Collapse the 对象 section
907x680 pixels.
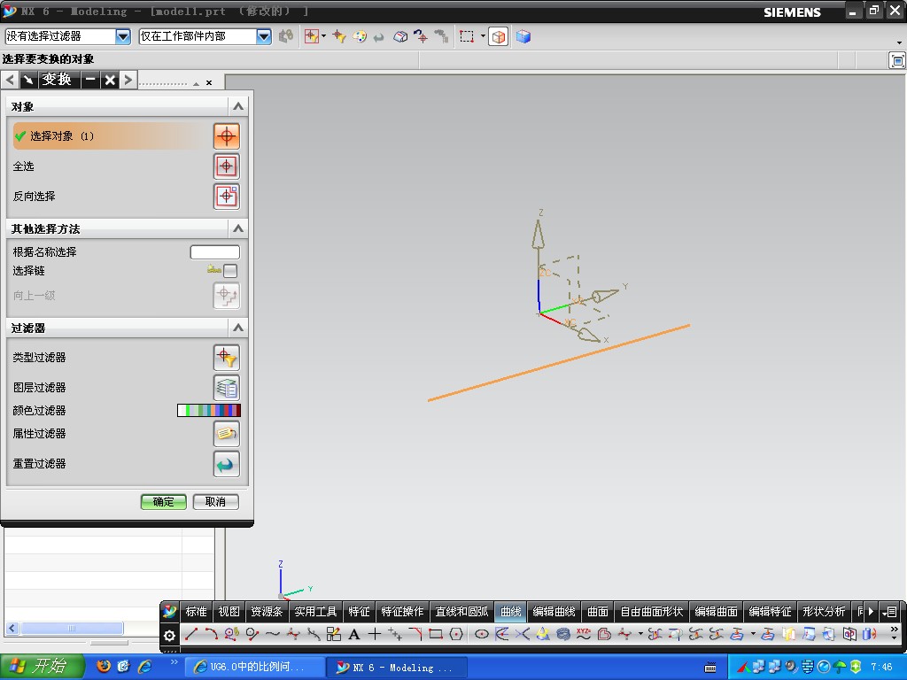point(238,106)
